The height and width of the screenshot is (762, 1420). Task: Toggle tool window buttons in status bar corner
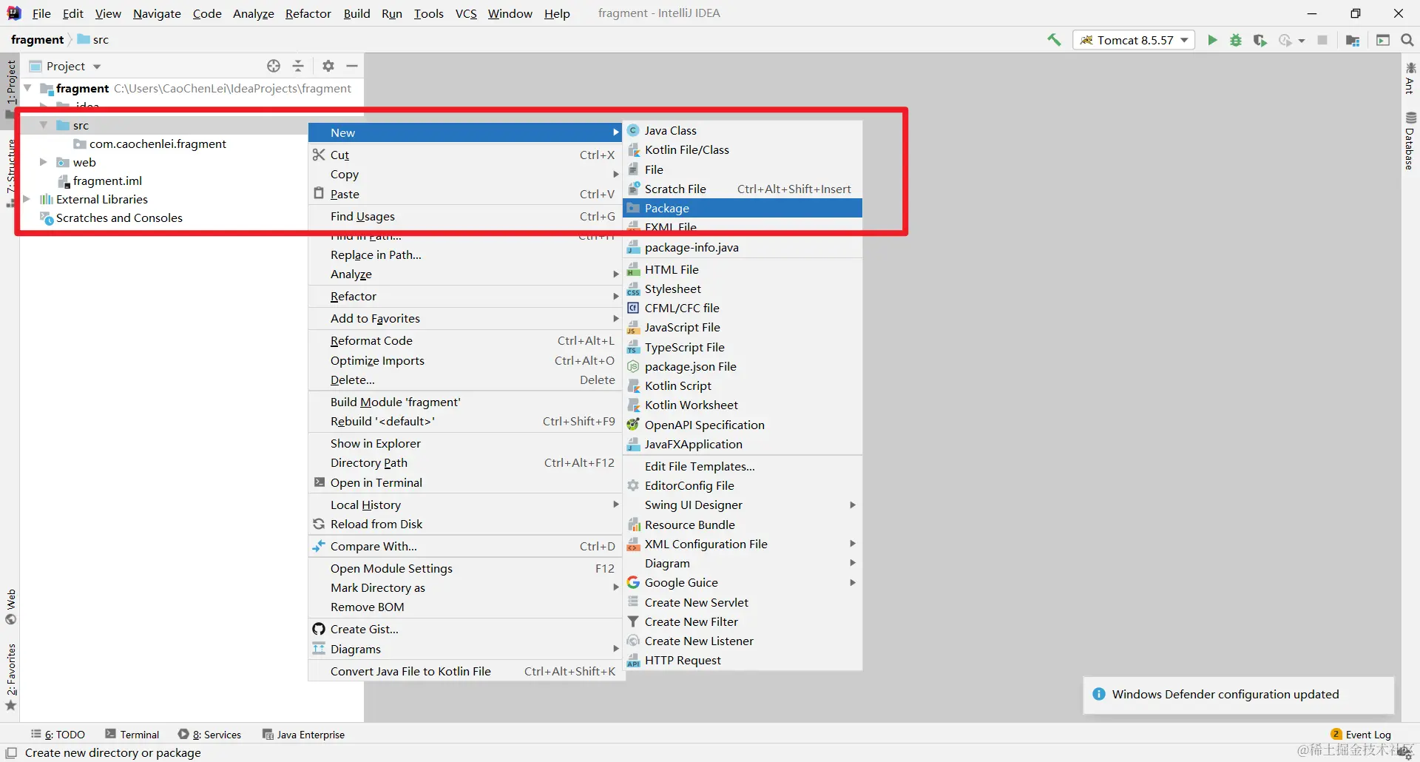coord(11,753)
